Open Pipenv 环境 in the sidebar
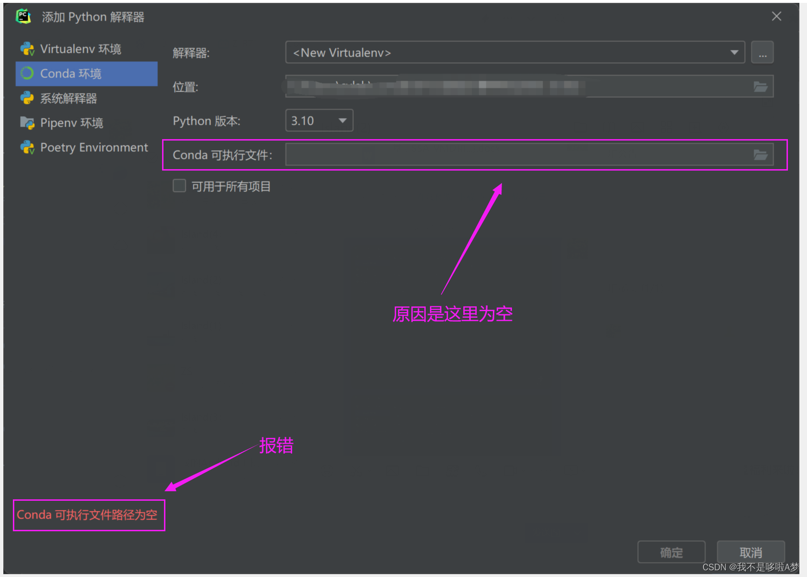The image size is (807, 577). [x=86, y=123]
